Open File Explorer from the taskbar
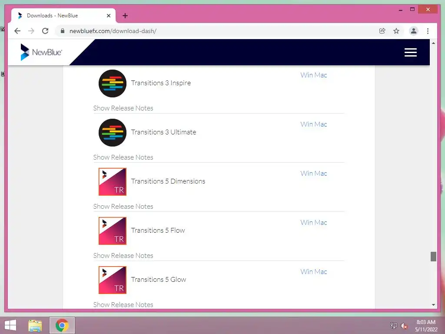 tap(35, 325)
